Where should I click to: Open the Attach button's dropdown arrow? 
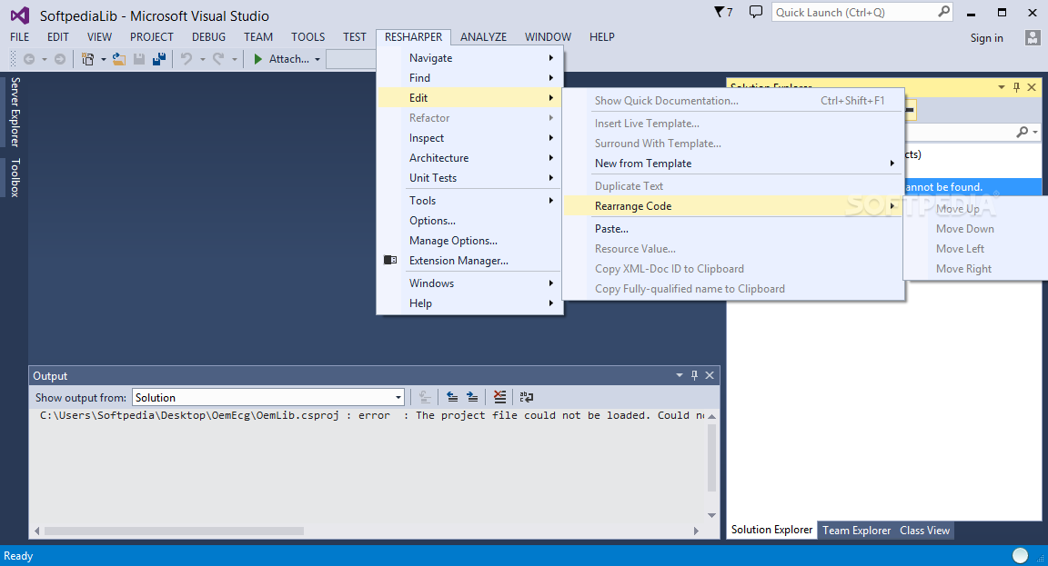tap(317, 59)
